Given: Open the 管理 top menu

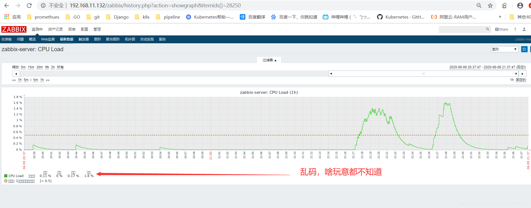Looking at the screenshot, I should pyautogui.click(x=97, y=29).
